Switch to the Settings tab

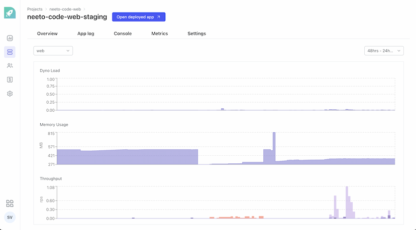[x=196, y=34]
